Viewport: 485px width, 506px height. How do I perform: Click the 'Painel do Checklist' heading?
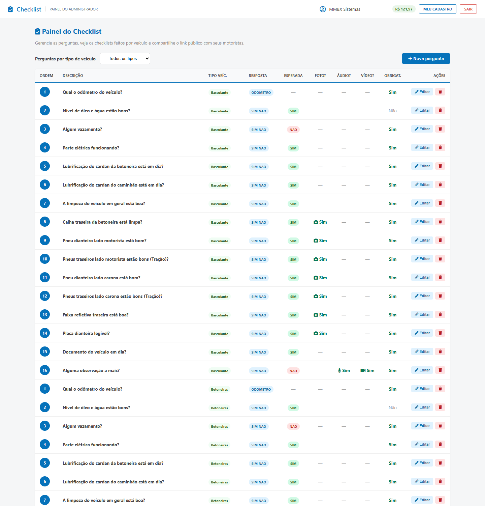coord(68,31)
